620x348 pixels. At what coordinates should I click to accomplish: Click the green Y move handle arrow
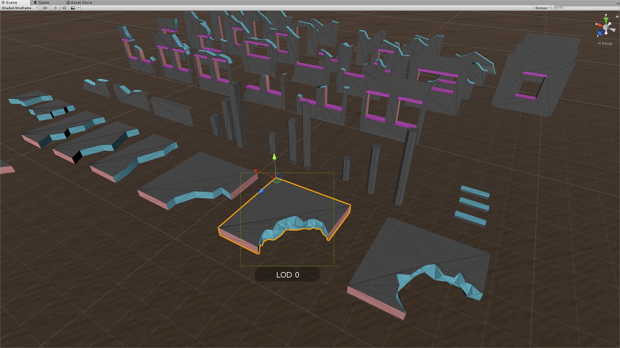click(274, 156)
